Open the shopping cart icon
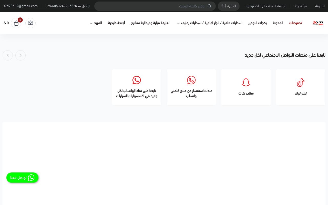 click(16, 23)
